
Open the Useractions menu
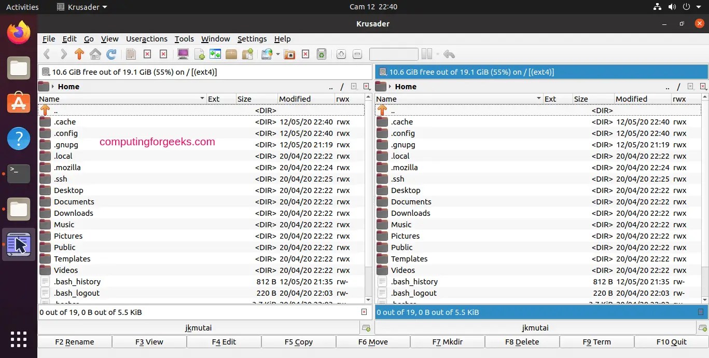pos(147,39)
